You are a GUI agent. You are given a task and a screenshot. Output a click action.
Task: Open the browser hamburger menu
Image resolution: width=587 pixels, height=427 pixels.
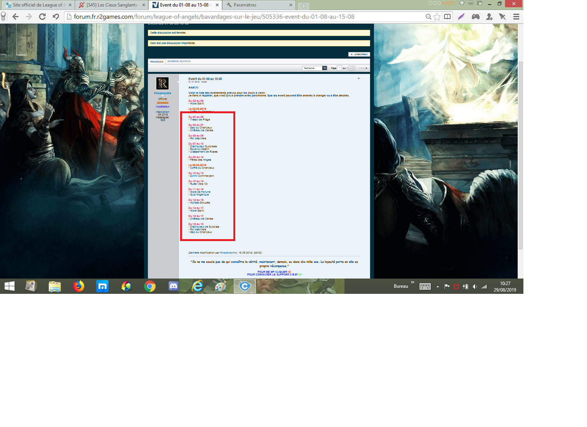516,16
